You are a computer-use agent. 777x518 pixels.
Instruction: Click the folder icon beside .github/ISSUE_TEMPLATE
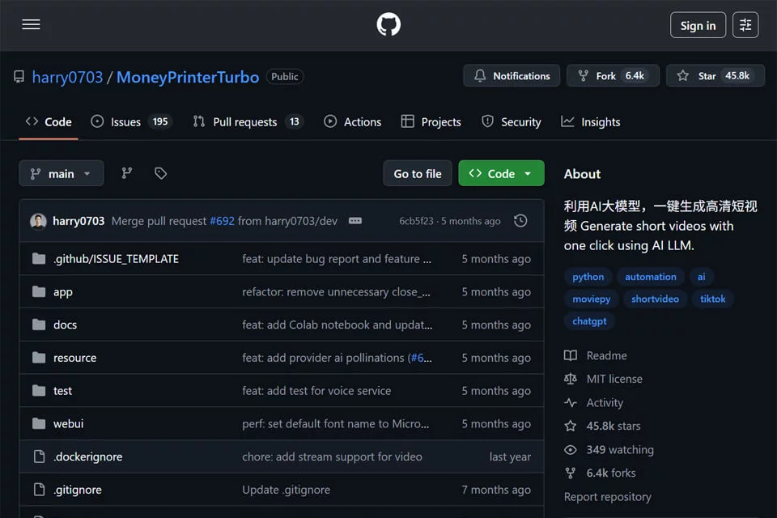point(39,259)
